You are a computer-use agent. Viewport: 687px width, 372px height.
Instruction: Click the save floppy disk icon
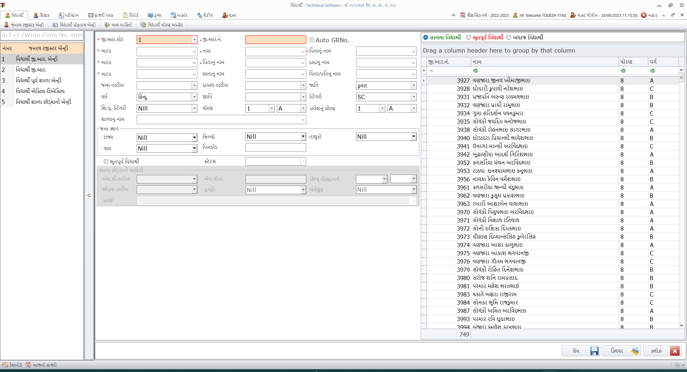594,351
